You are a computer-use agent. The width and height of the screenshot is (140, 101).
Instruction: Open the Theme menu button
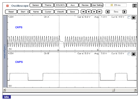(x=48, y=5)
